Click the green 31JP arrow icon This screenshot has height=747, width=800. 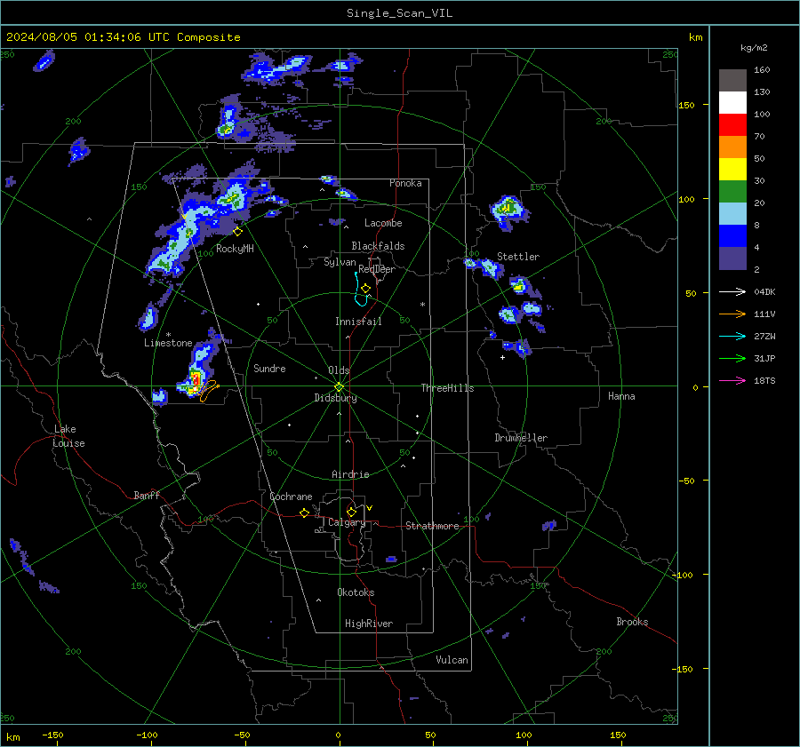[732, 359]
